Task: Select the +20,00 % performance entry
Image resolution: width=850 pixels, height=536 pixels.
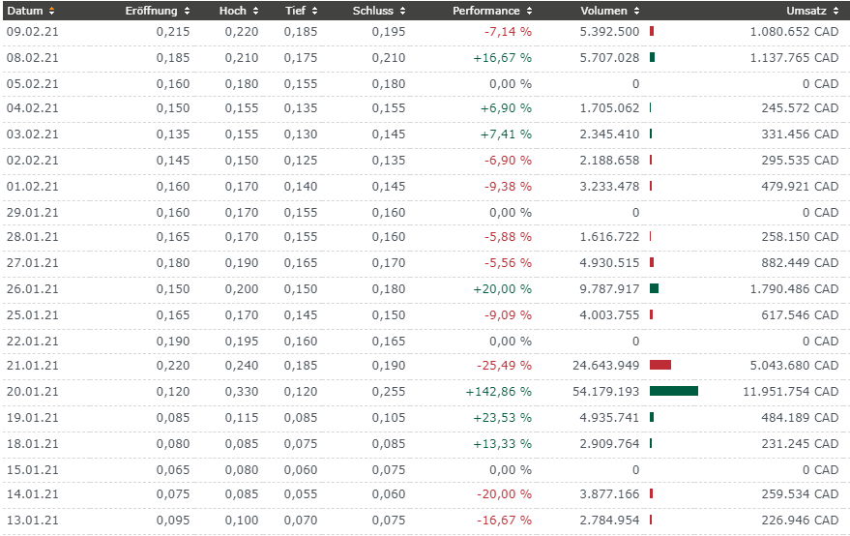Action: (x=502, y=289)
